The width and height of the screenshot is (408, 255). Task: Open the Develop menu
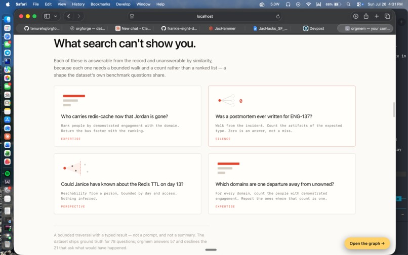(123, 4)
